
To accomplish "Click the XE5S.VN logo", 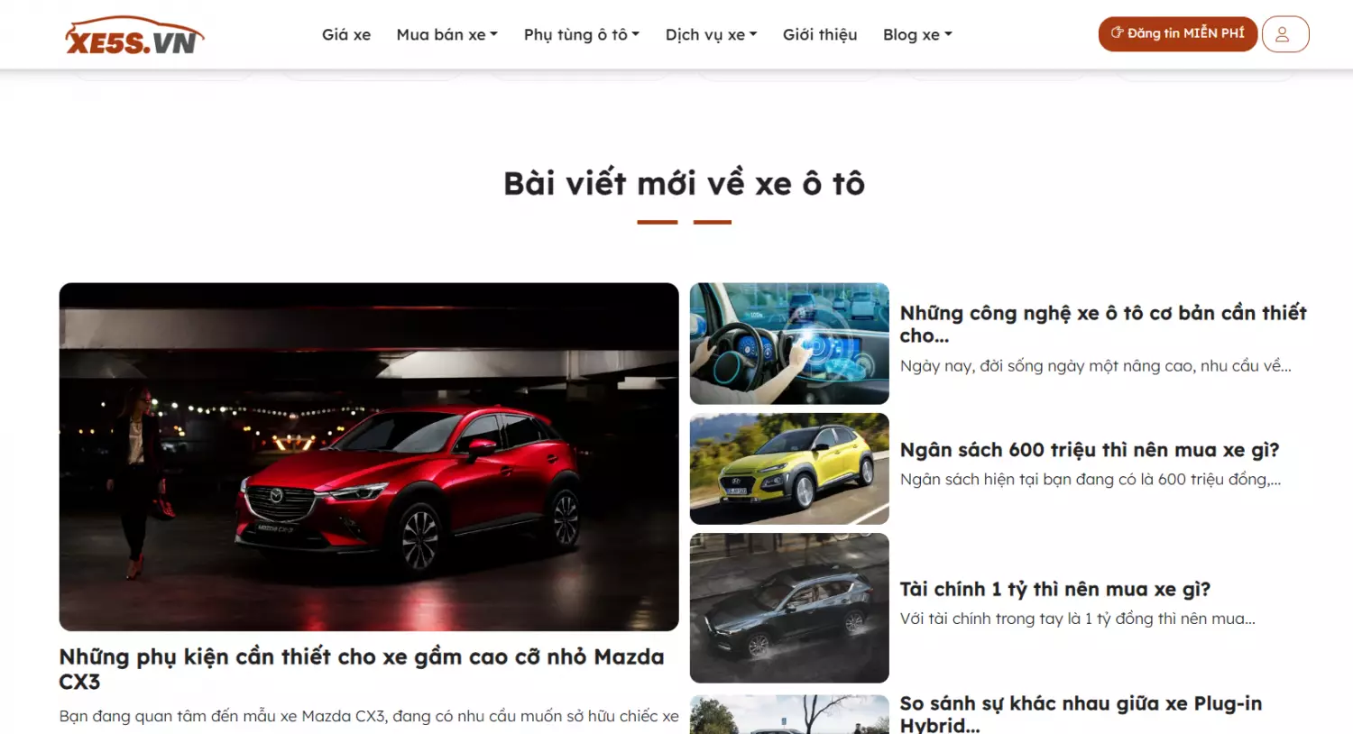I will (x=134, y=35).
